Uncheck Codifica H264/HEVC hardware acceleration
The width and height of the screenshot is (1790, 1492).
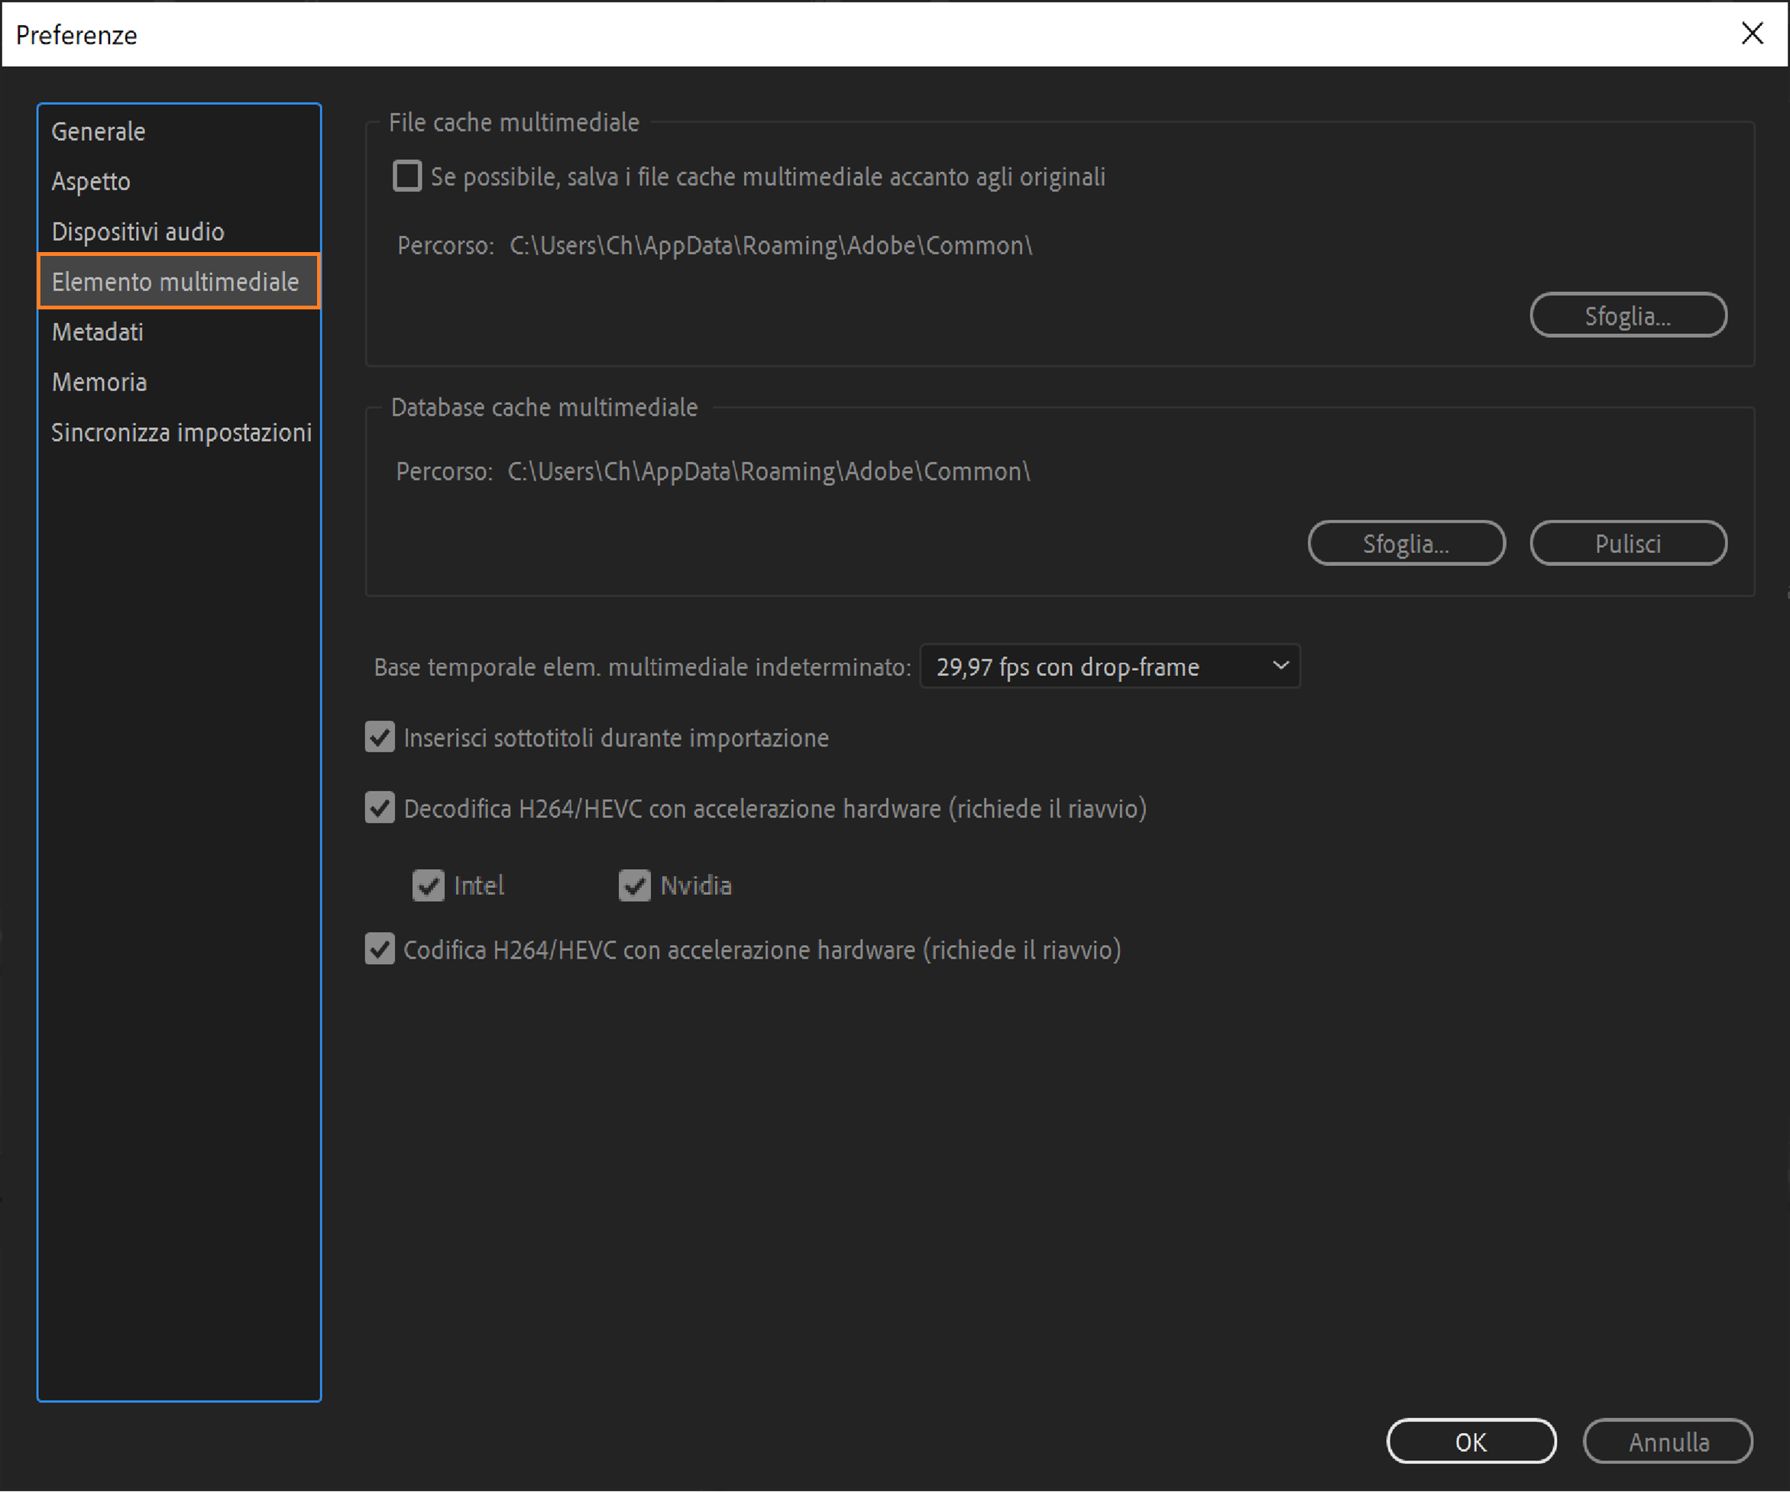(380, 949)
